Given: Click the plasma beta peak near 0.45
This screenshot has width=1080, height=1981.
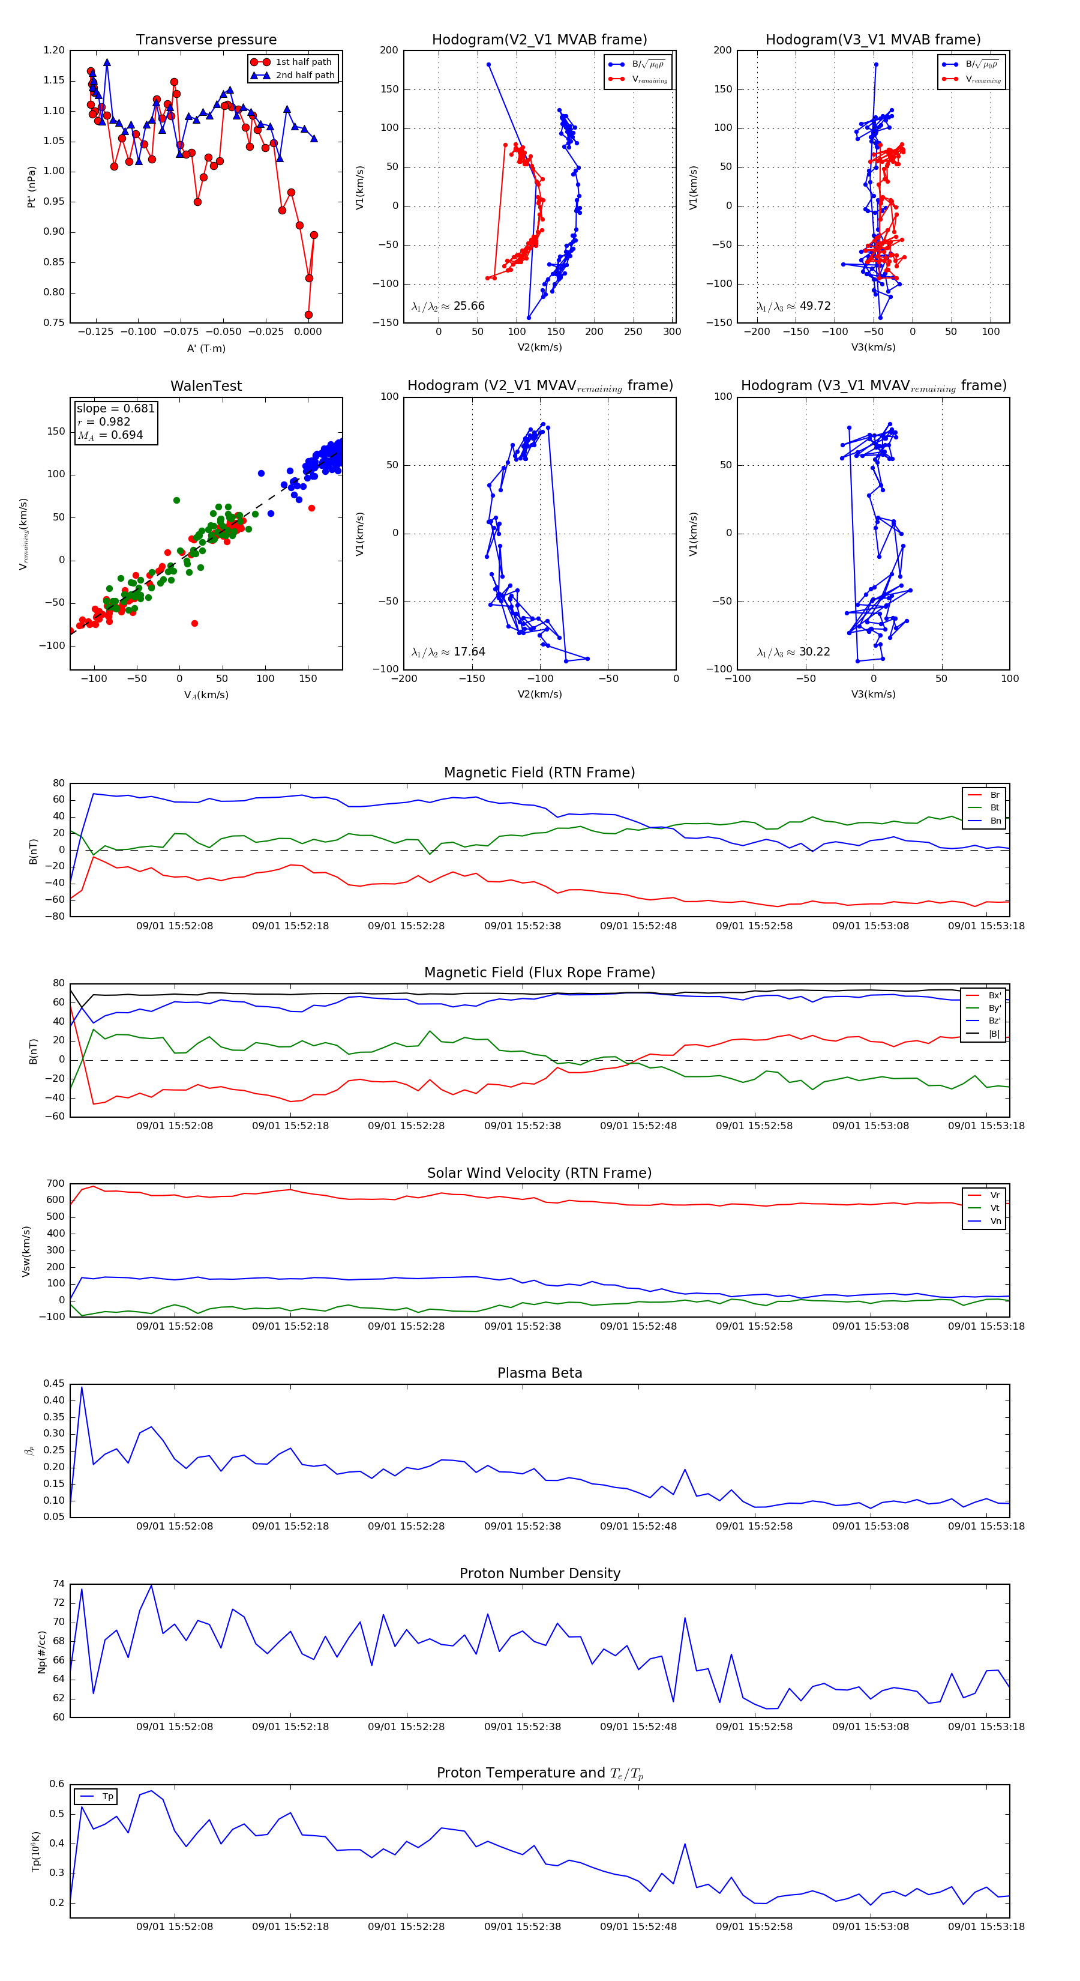Looking at the screenshot, I should click(x=82, y=1388).
